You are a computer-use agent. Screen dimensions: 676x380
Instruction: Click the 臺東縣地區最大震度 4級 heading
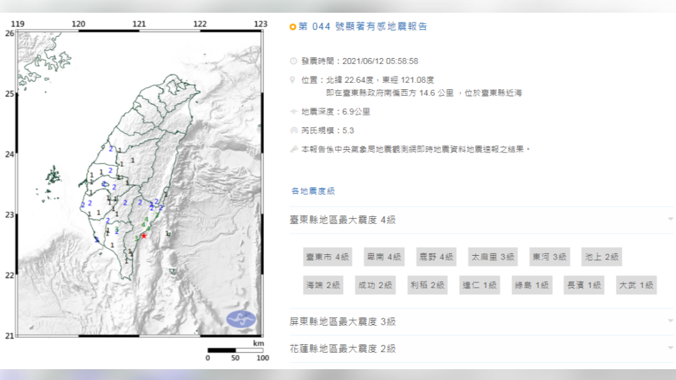[x=342, y=220]
